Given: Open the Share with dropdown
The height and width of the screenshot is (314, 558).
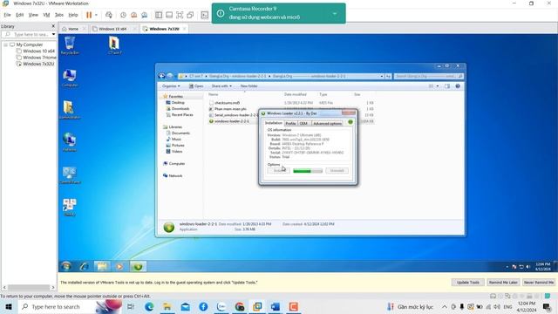Looking at the screenshot, I should click(x=221, y=86).
